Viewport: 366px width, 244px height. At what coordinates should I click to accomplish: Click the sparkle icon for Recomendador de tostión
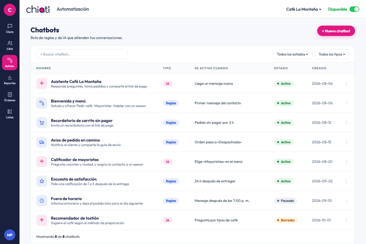pos(42,220)
